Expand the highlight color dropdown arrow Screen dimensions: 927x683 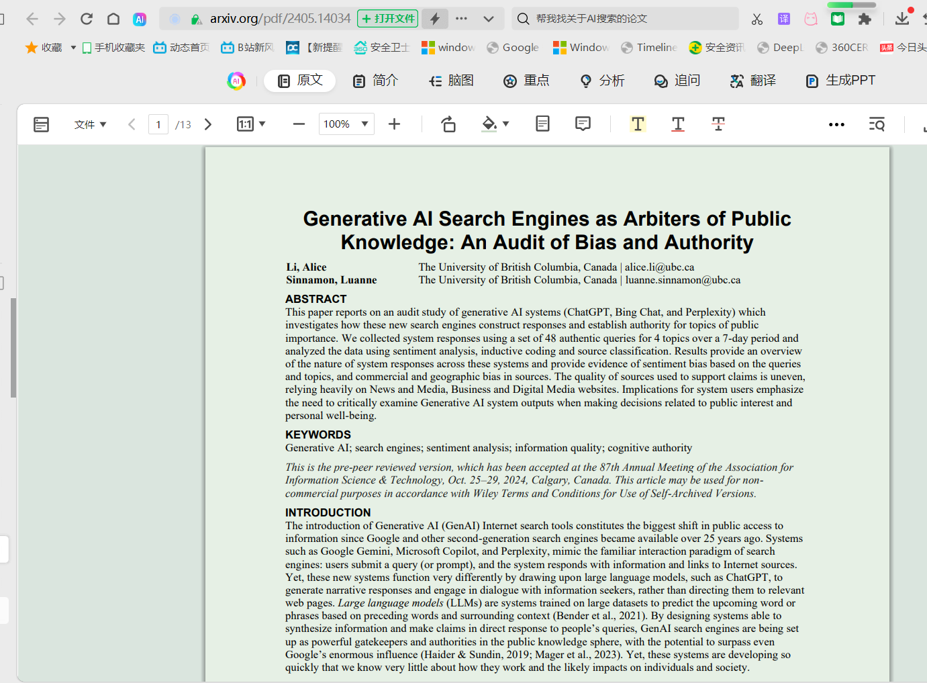506,124
